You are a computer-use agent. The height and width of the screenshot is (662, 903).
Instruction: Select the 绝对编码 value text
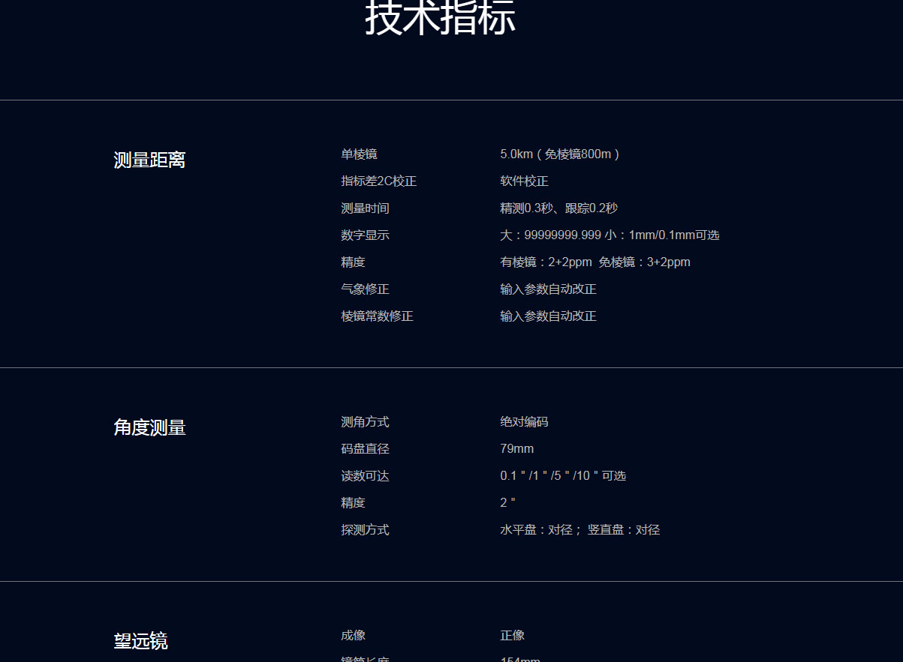(x=524, y=422)
